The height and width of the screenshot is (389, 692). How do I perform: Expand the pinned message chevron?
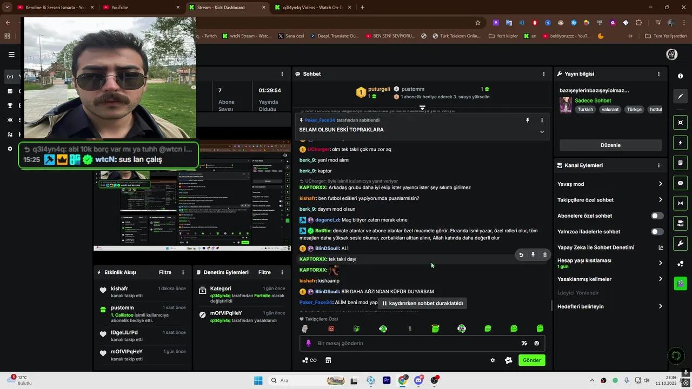tap(542, 131)
